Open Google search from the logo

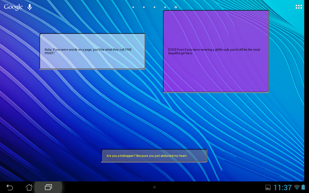13,7
